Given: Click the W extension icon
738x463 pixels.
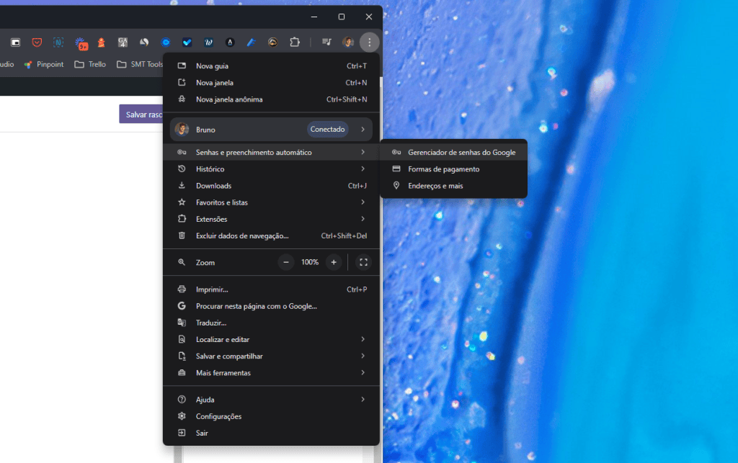Looking at the screenshot, I should coord(208,42).
